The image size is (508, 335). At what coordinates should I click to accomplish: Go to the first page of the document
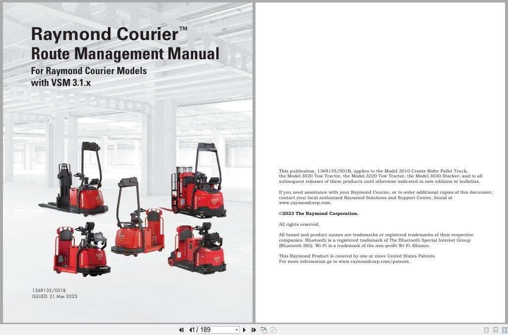pyautogui.click(x=181, y=330)
